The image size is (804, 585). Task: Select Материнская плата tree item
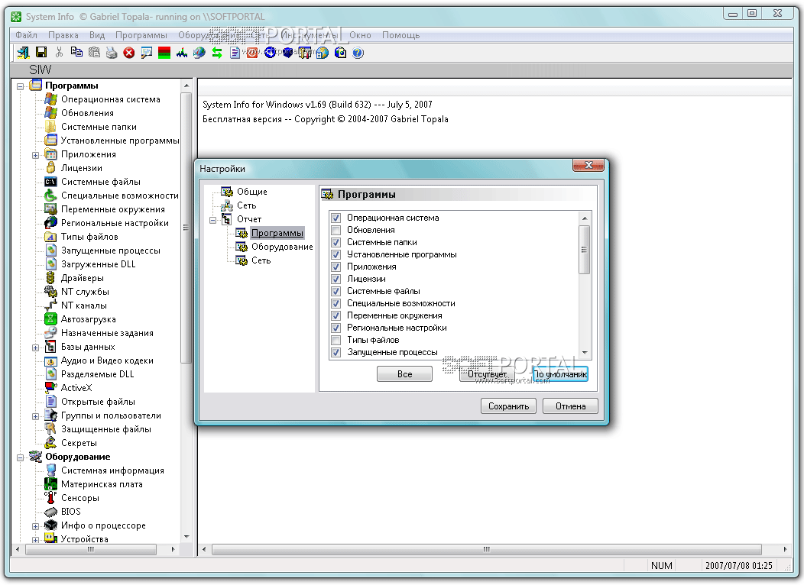coord(102,484)
